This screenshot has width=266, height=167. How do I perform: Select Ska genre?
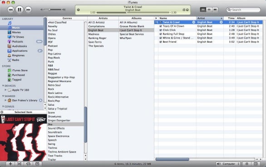[x=65, y=124]
